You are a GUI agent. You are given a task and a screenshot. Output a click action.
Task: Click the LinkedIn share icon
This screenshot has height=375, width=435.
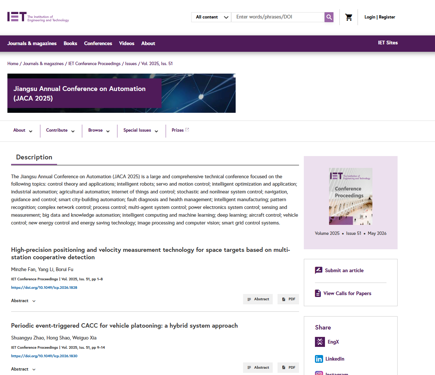319,359
